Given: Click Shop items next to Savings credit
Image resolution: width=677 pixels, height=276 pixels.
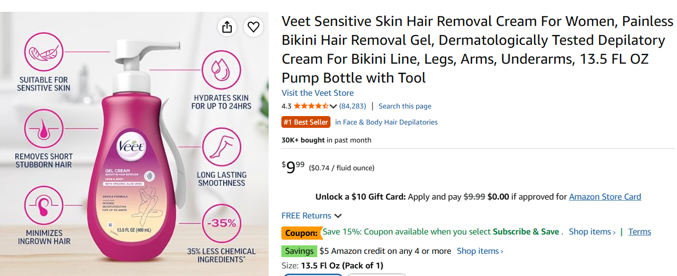Looking at the screenshot, I should tap(480, 251).
